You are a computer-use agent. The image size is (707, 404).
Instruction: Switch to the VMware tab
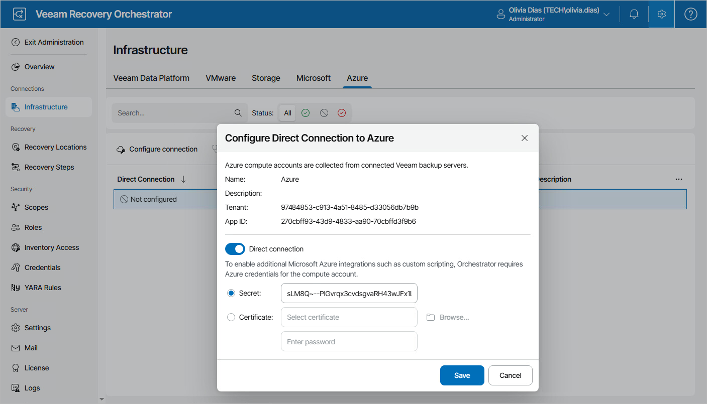pos(221,78)
